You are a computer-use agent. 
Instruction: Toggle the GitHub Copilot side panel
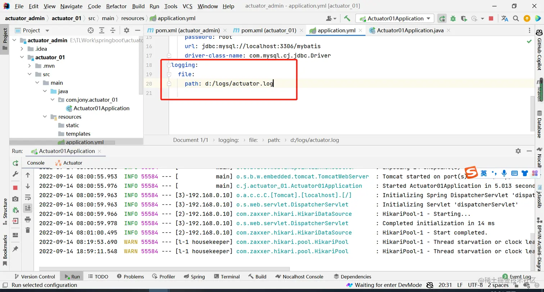[539, 49]
